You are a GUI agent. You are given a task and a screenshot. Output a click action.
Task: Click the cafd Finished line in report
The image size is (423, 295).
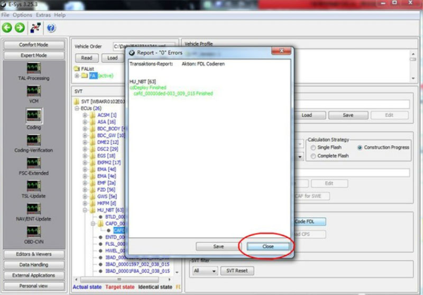point(173,94)
